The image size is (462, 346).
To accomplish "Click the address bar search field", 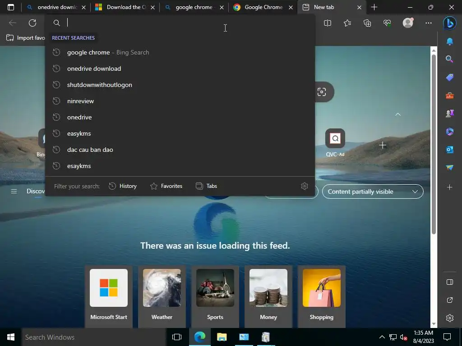I will click(x=180, y=23).
